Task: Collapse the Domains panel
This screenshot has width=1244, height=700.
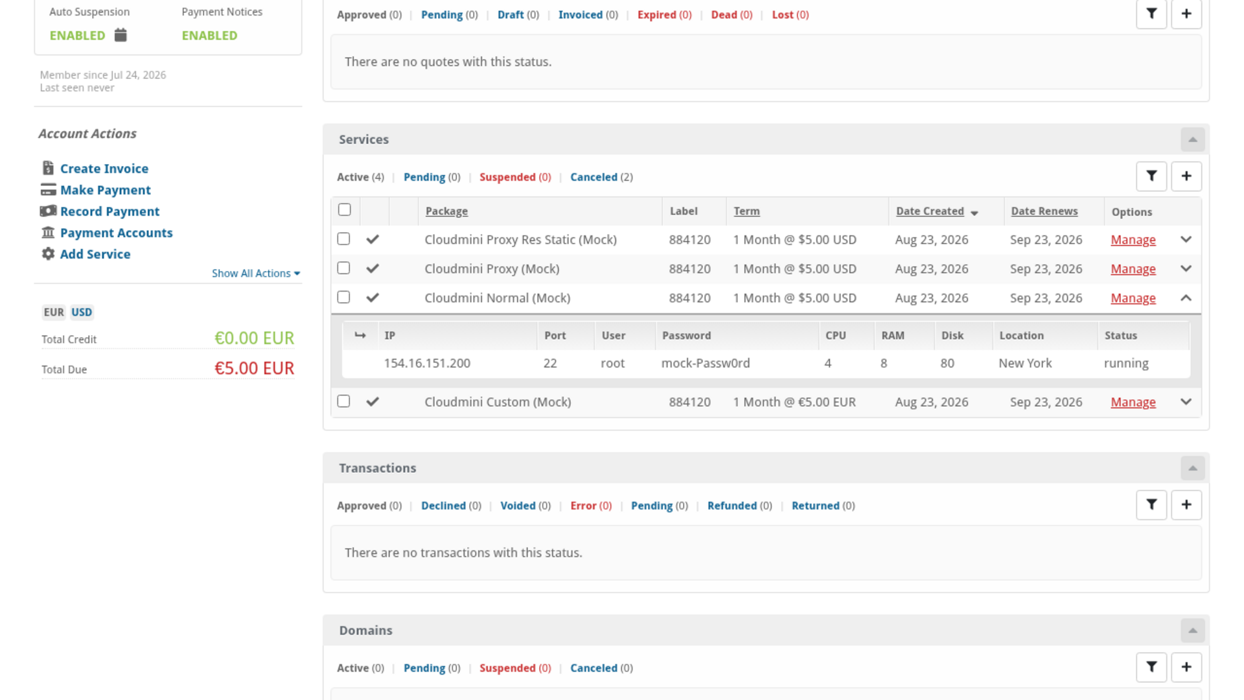Action: click(x=1193, y=631)
